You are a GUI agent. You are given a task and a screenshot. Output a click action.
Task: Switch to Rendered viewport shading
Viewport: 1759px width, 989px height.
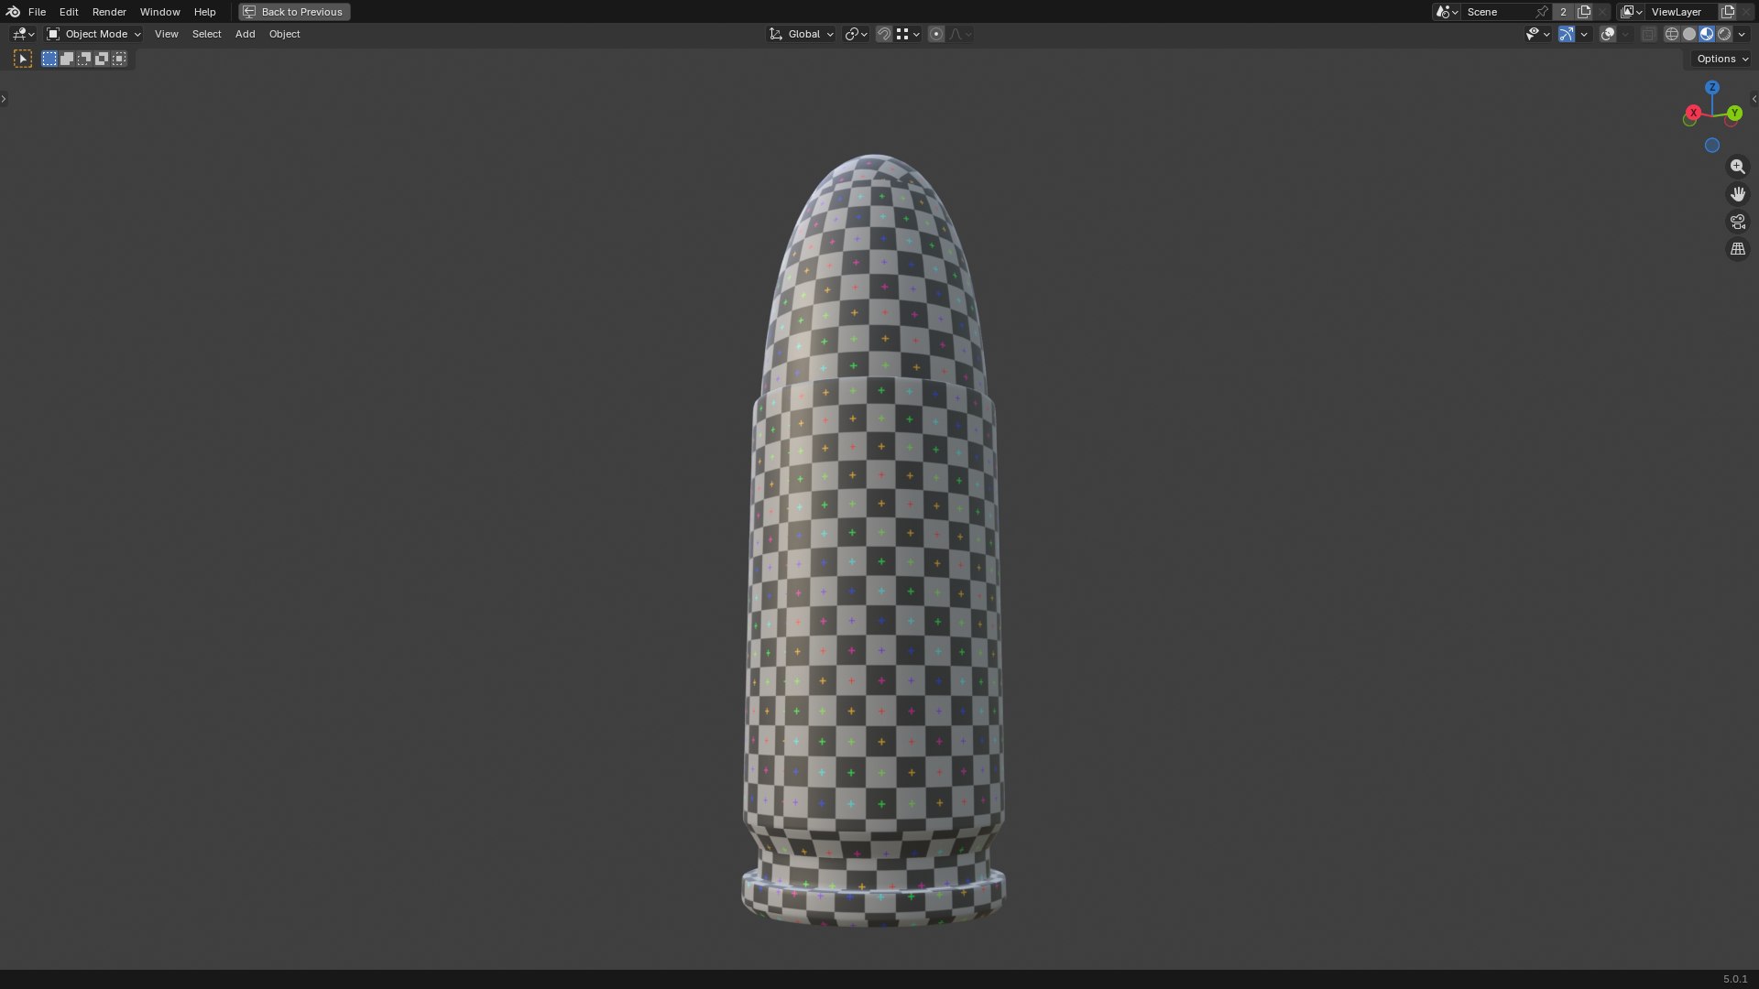pyautogui.click(x=1724, y=34)
